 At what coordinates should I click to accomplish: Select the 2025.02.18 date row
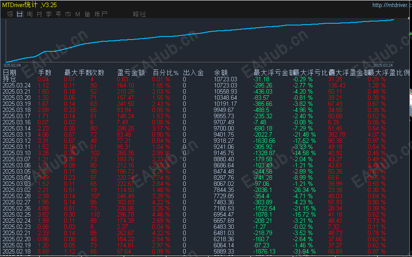coord(206,251)
